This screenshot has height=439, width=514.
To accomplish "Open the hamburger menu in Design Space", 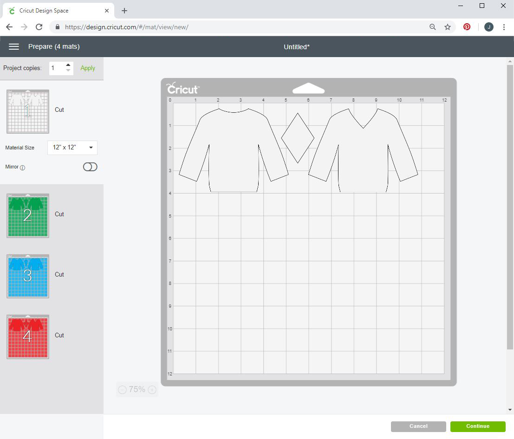I will [x=14, y=46].
